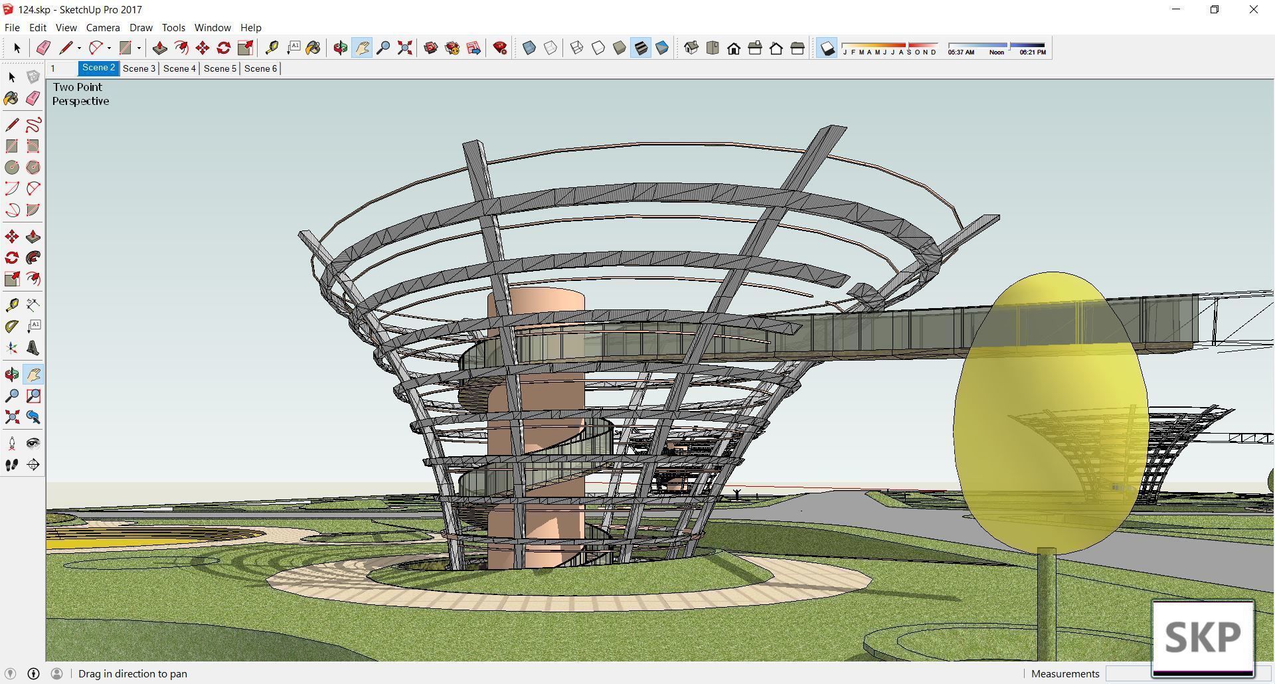Open the Extension Manager ruby icon
1275x684 pixels.
[x=501, y=48]
